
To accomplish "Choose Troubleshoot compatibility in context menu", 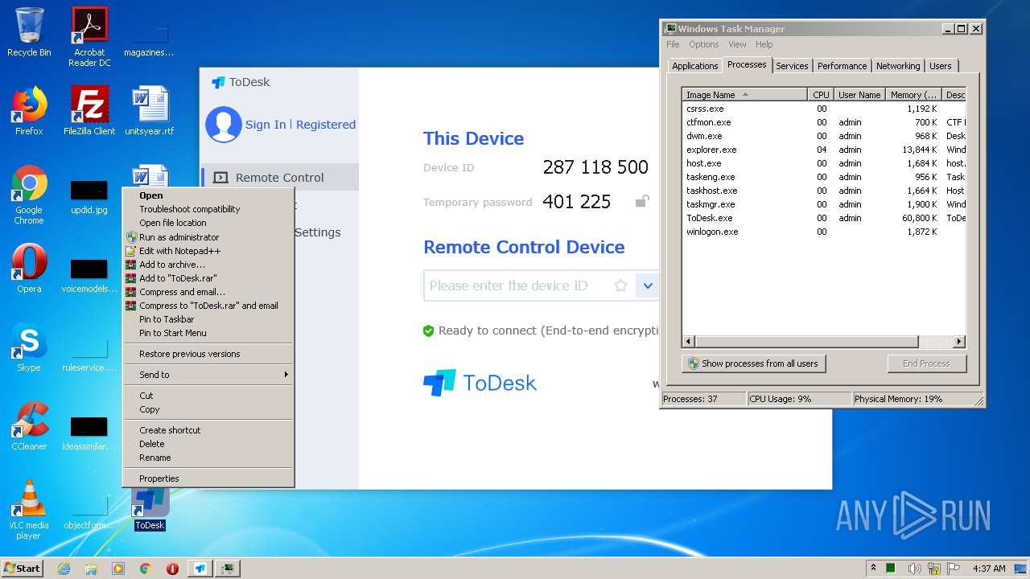I will (208, 209).
